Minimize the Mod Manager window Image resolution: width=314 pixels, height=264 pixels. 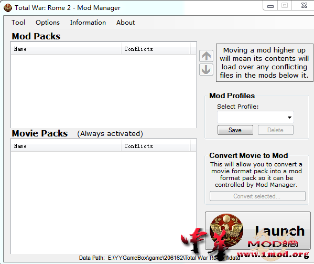tap(270, 6)
